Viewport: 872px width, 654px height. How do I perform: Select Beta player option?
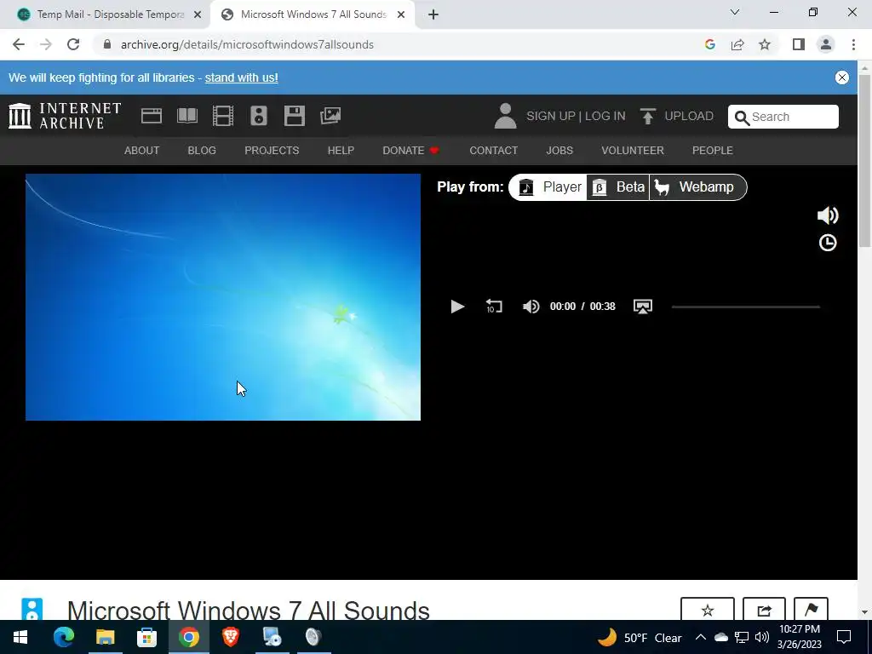pos(618,186)
